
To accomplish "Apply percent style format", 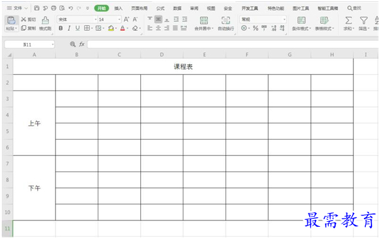I will [256, 28].
